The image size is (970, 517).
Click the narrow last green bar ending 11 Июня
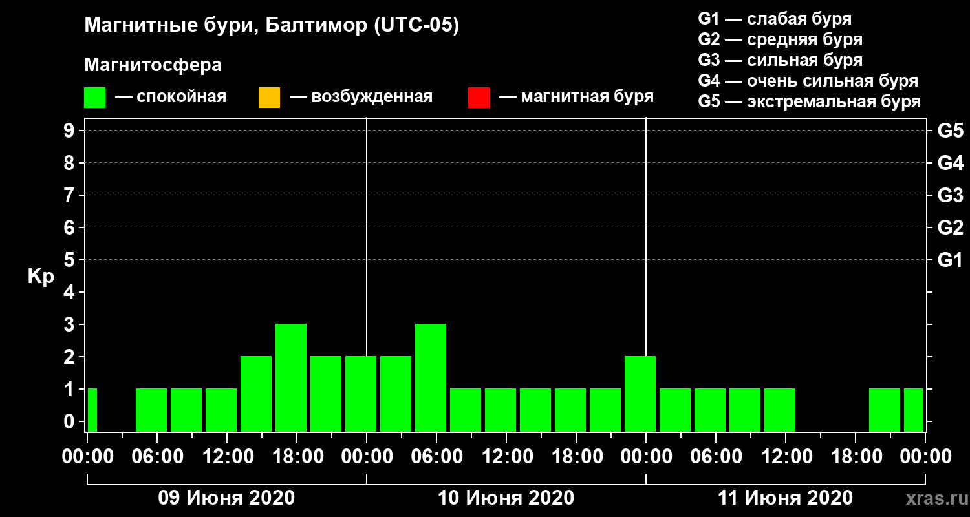[x=914, y=410]
